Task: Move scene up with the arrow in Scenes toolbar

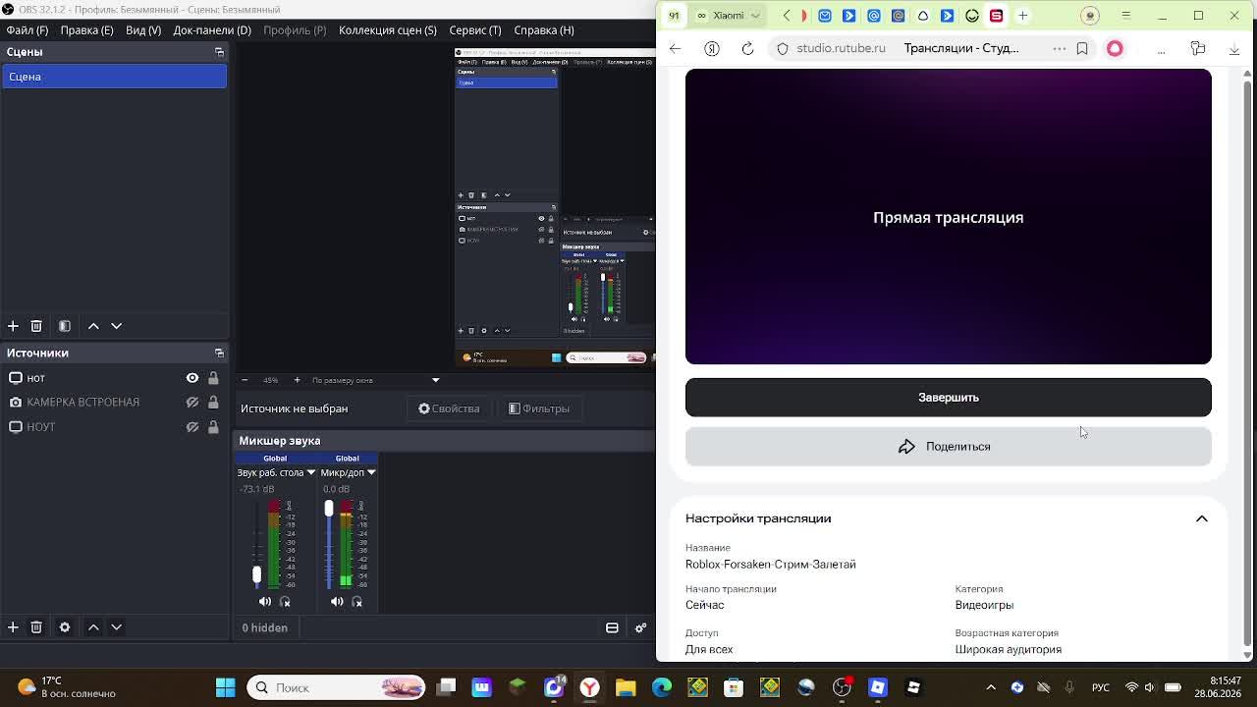Action: point(93,326)
